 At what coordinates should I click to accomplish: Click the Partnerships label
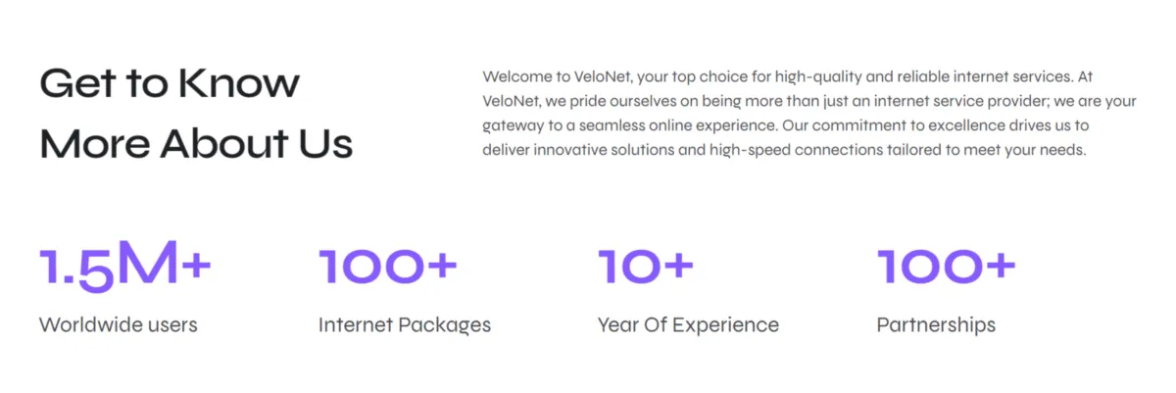coord(936,325)
